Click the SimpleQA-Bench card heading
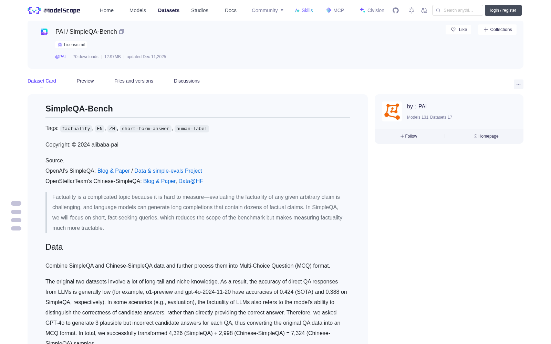The image size is (551, 344). pyautogui.click(x=79, y=109)
